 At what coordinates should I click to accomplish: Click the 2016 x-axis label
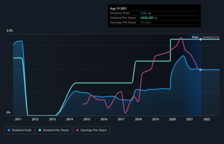pyautogui.click(x=104, y=119)
